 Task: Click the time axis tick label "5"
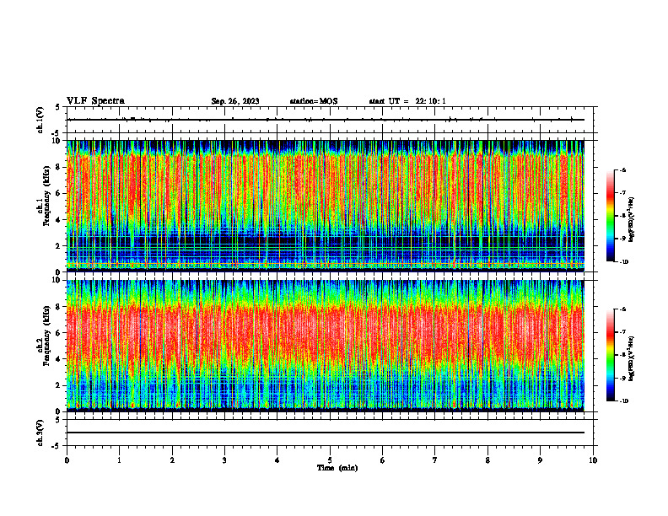(x=330, y=460)
